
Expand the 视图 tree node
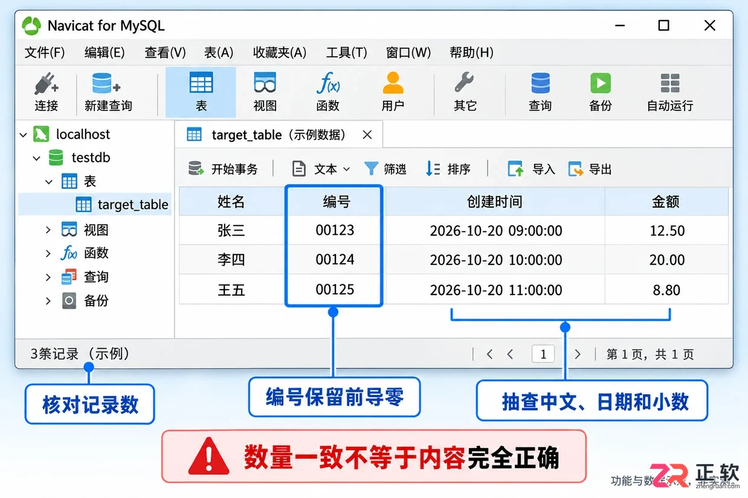(x=48, y=230)
